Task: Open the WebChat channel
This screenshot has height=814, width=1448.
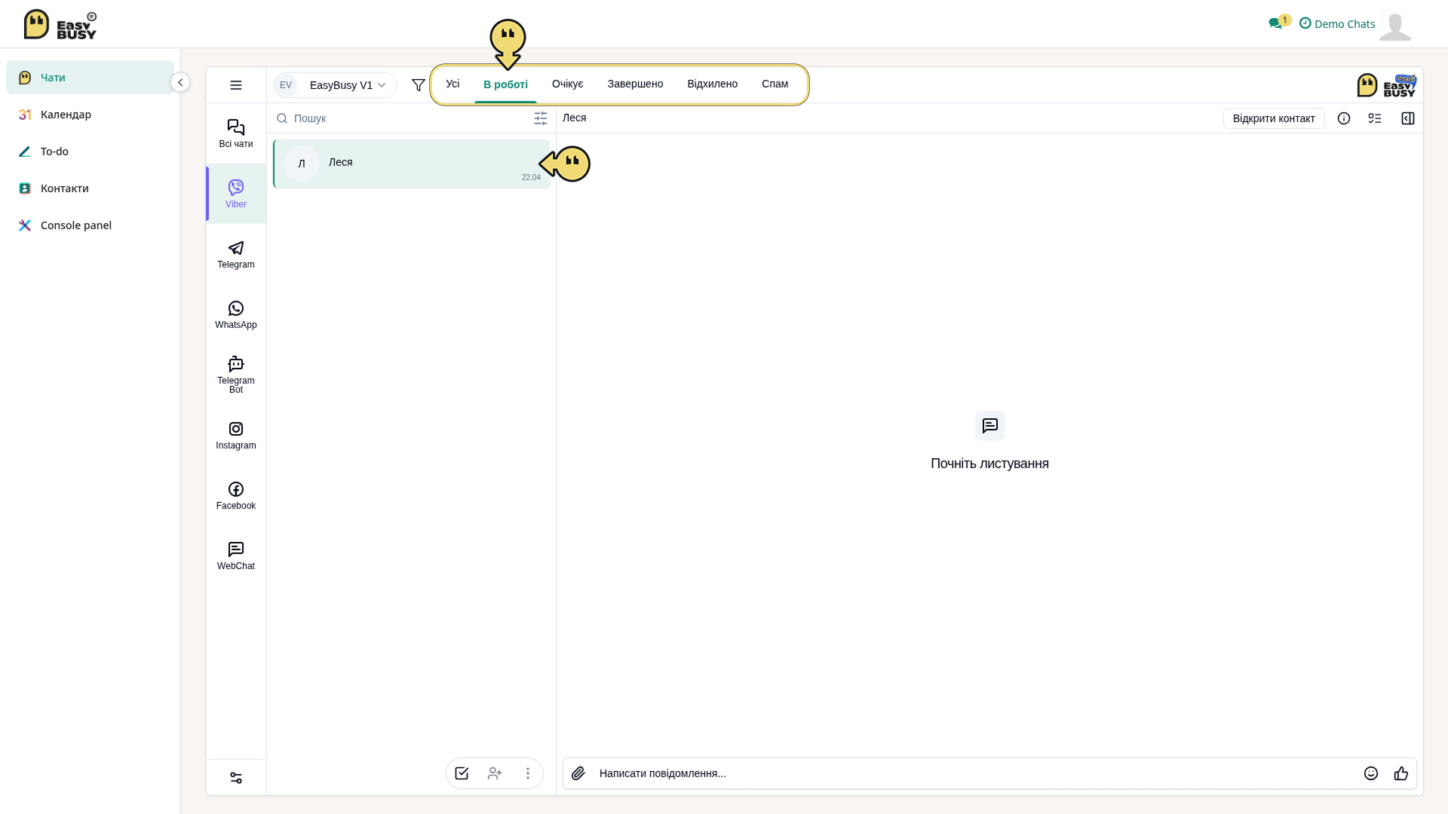Action: click(x=236, y=555)
